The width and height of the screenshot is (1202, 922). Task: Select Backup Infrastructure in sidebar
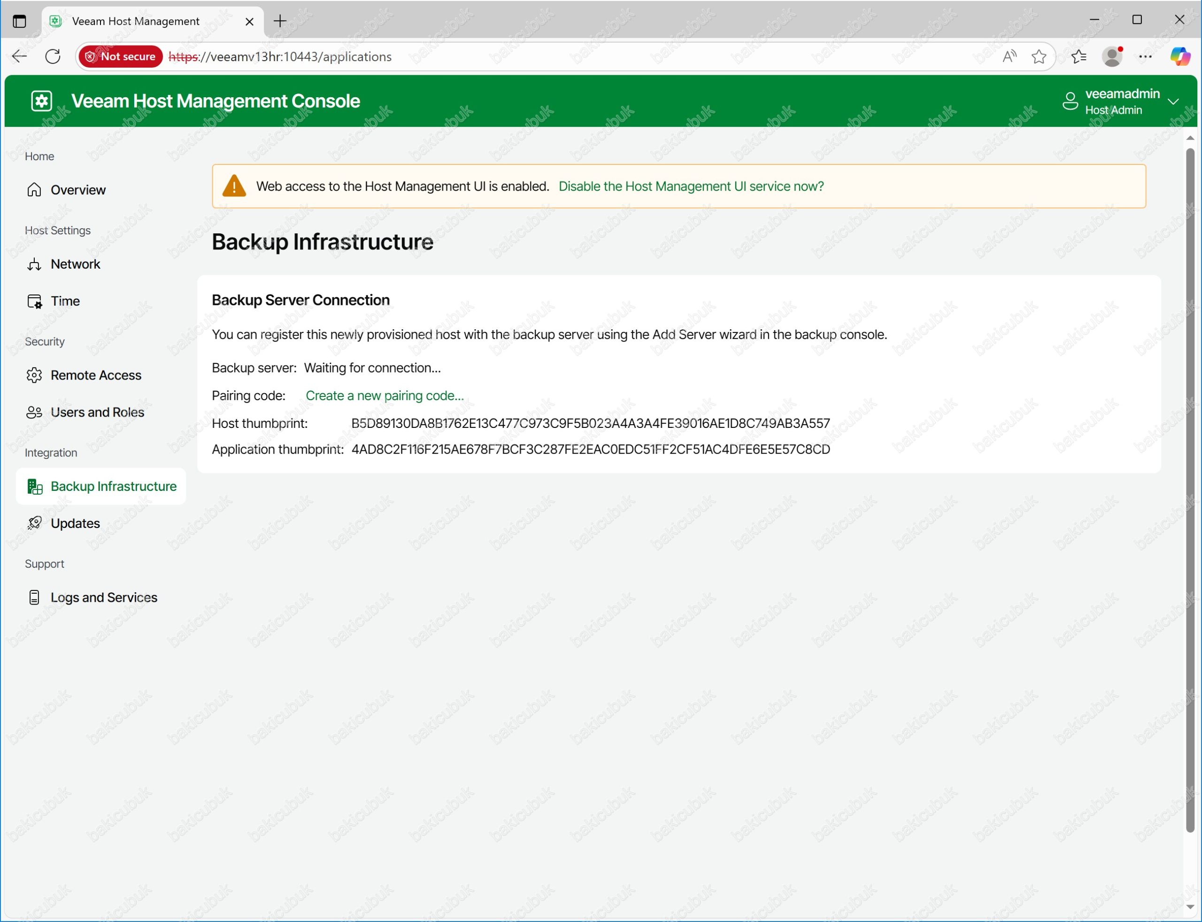(113, 486)
